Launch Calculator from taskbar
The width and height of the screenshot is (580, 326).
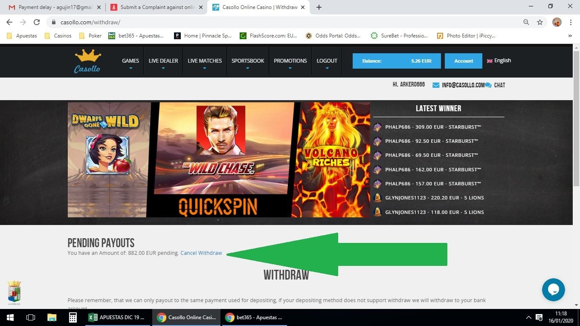[72, 317]
